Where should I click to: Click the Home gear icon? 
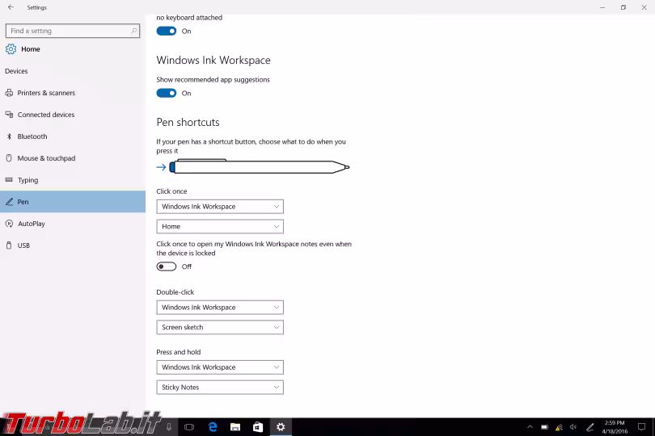coord(11,48)
